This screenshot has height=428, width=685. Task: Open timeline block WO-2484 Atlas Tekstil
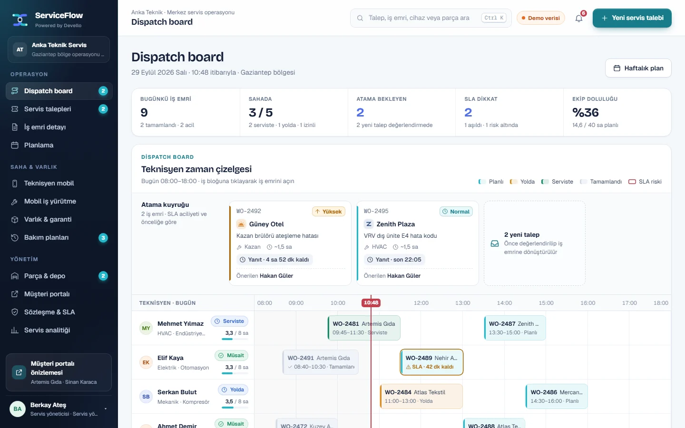click(x=421, y=397)
